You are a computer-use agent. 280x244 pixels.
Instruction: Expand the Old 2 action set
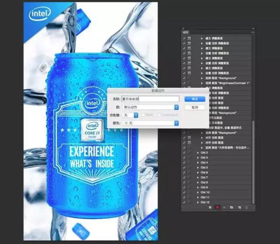198,153
